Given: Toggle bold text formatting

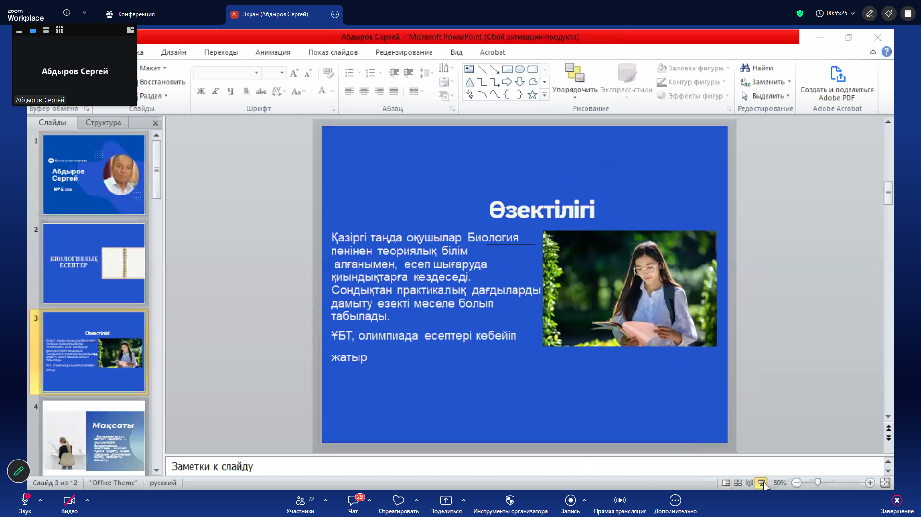Looking at the screenshot, I should tap(201, 91).
